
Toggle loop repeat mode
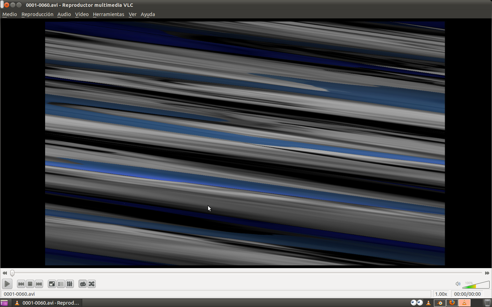click(x=83, y=284)
